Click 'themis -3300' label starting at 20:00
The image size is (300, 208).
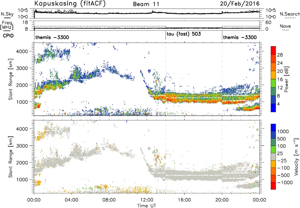pos(240,37)
